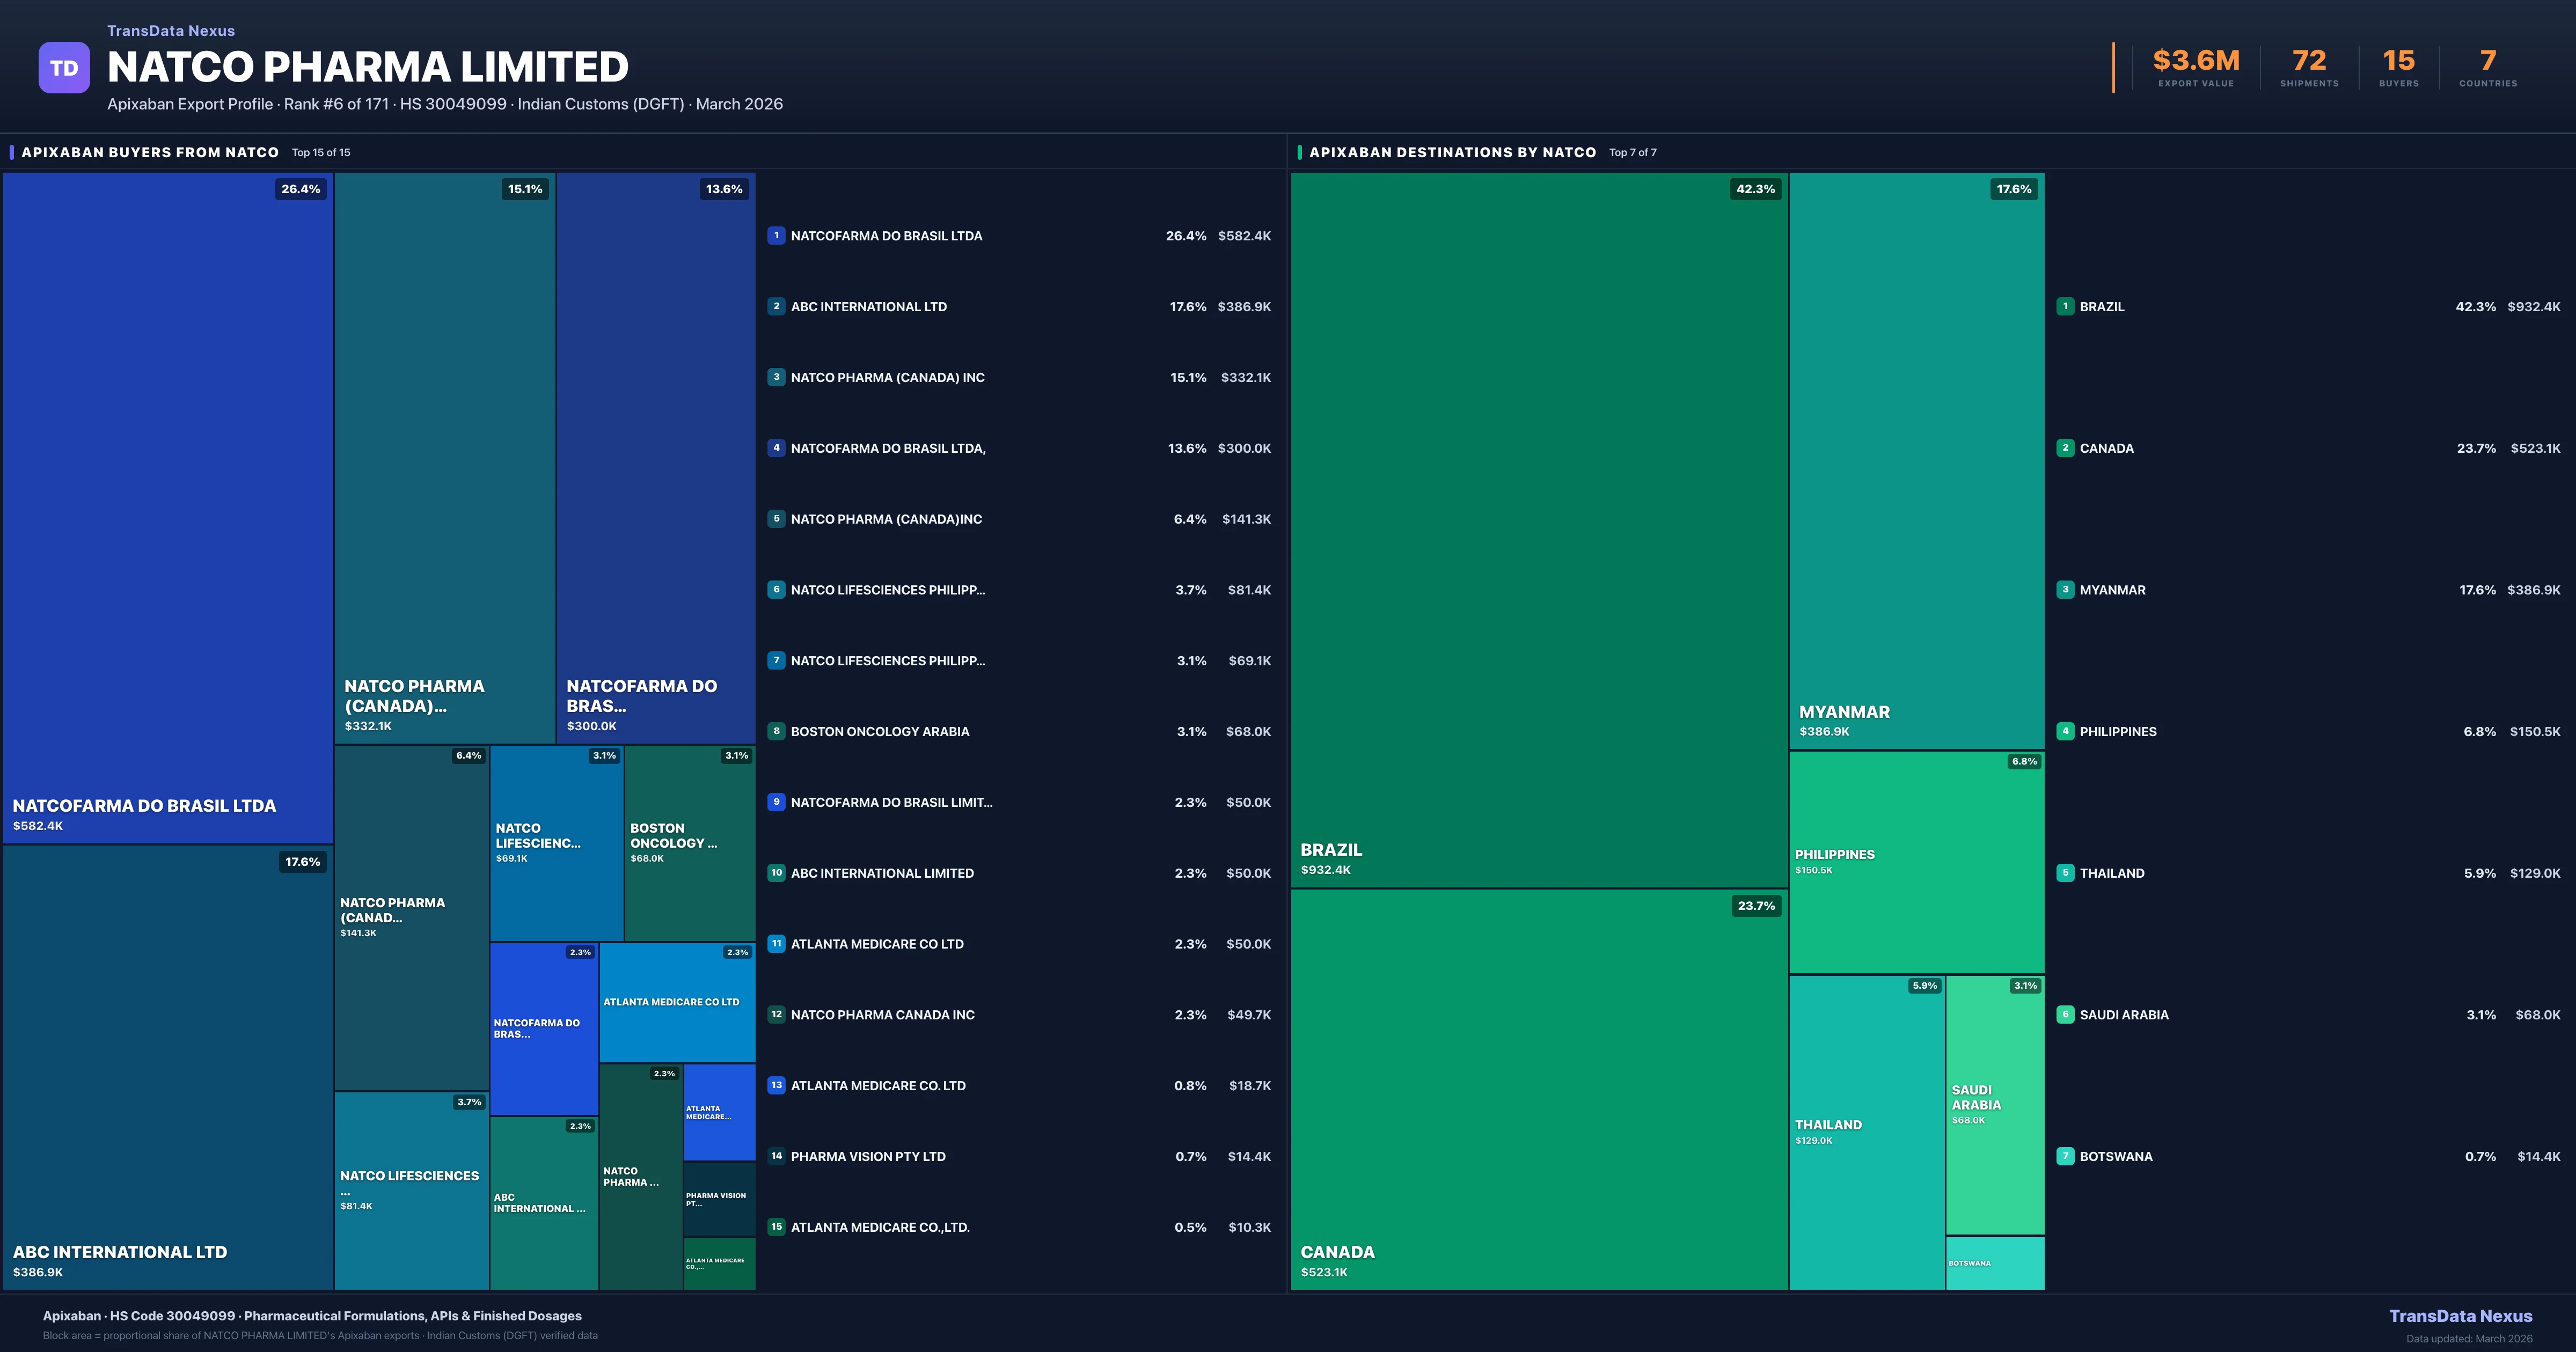Click rank 4 badge next to PHILIPPINES
The height and width of the screenshot is (1352, 2576).
point(2065,731)
